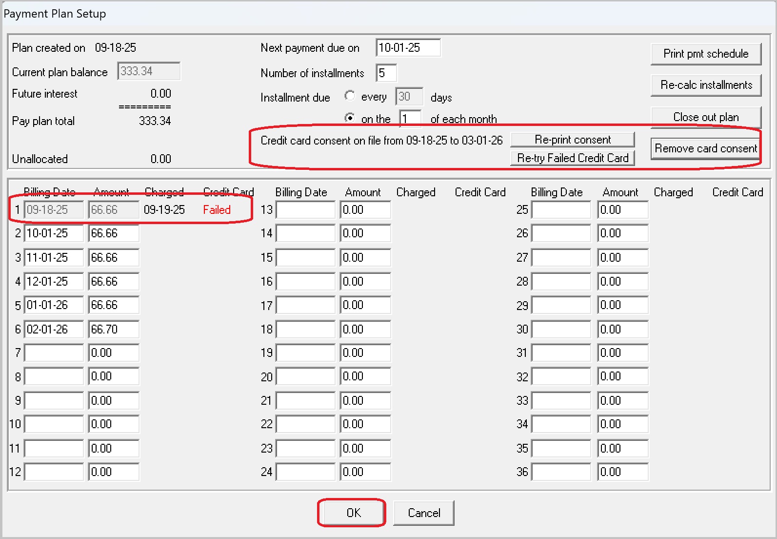Image resolution: width=777 pixels, height=539 pixels.
Task: Cancel the Payment Plan Setup dialog
Action: tap(423, 513)
